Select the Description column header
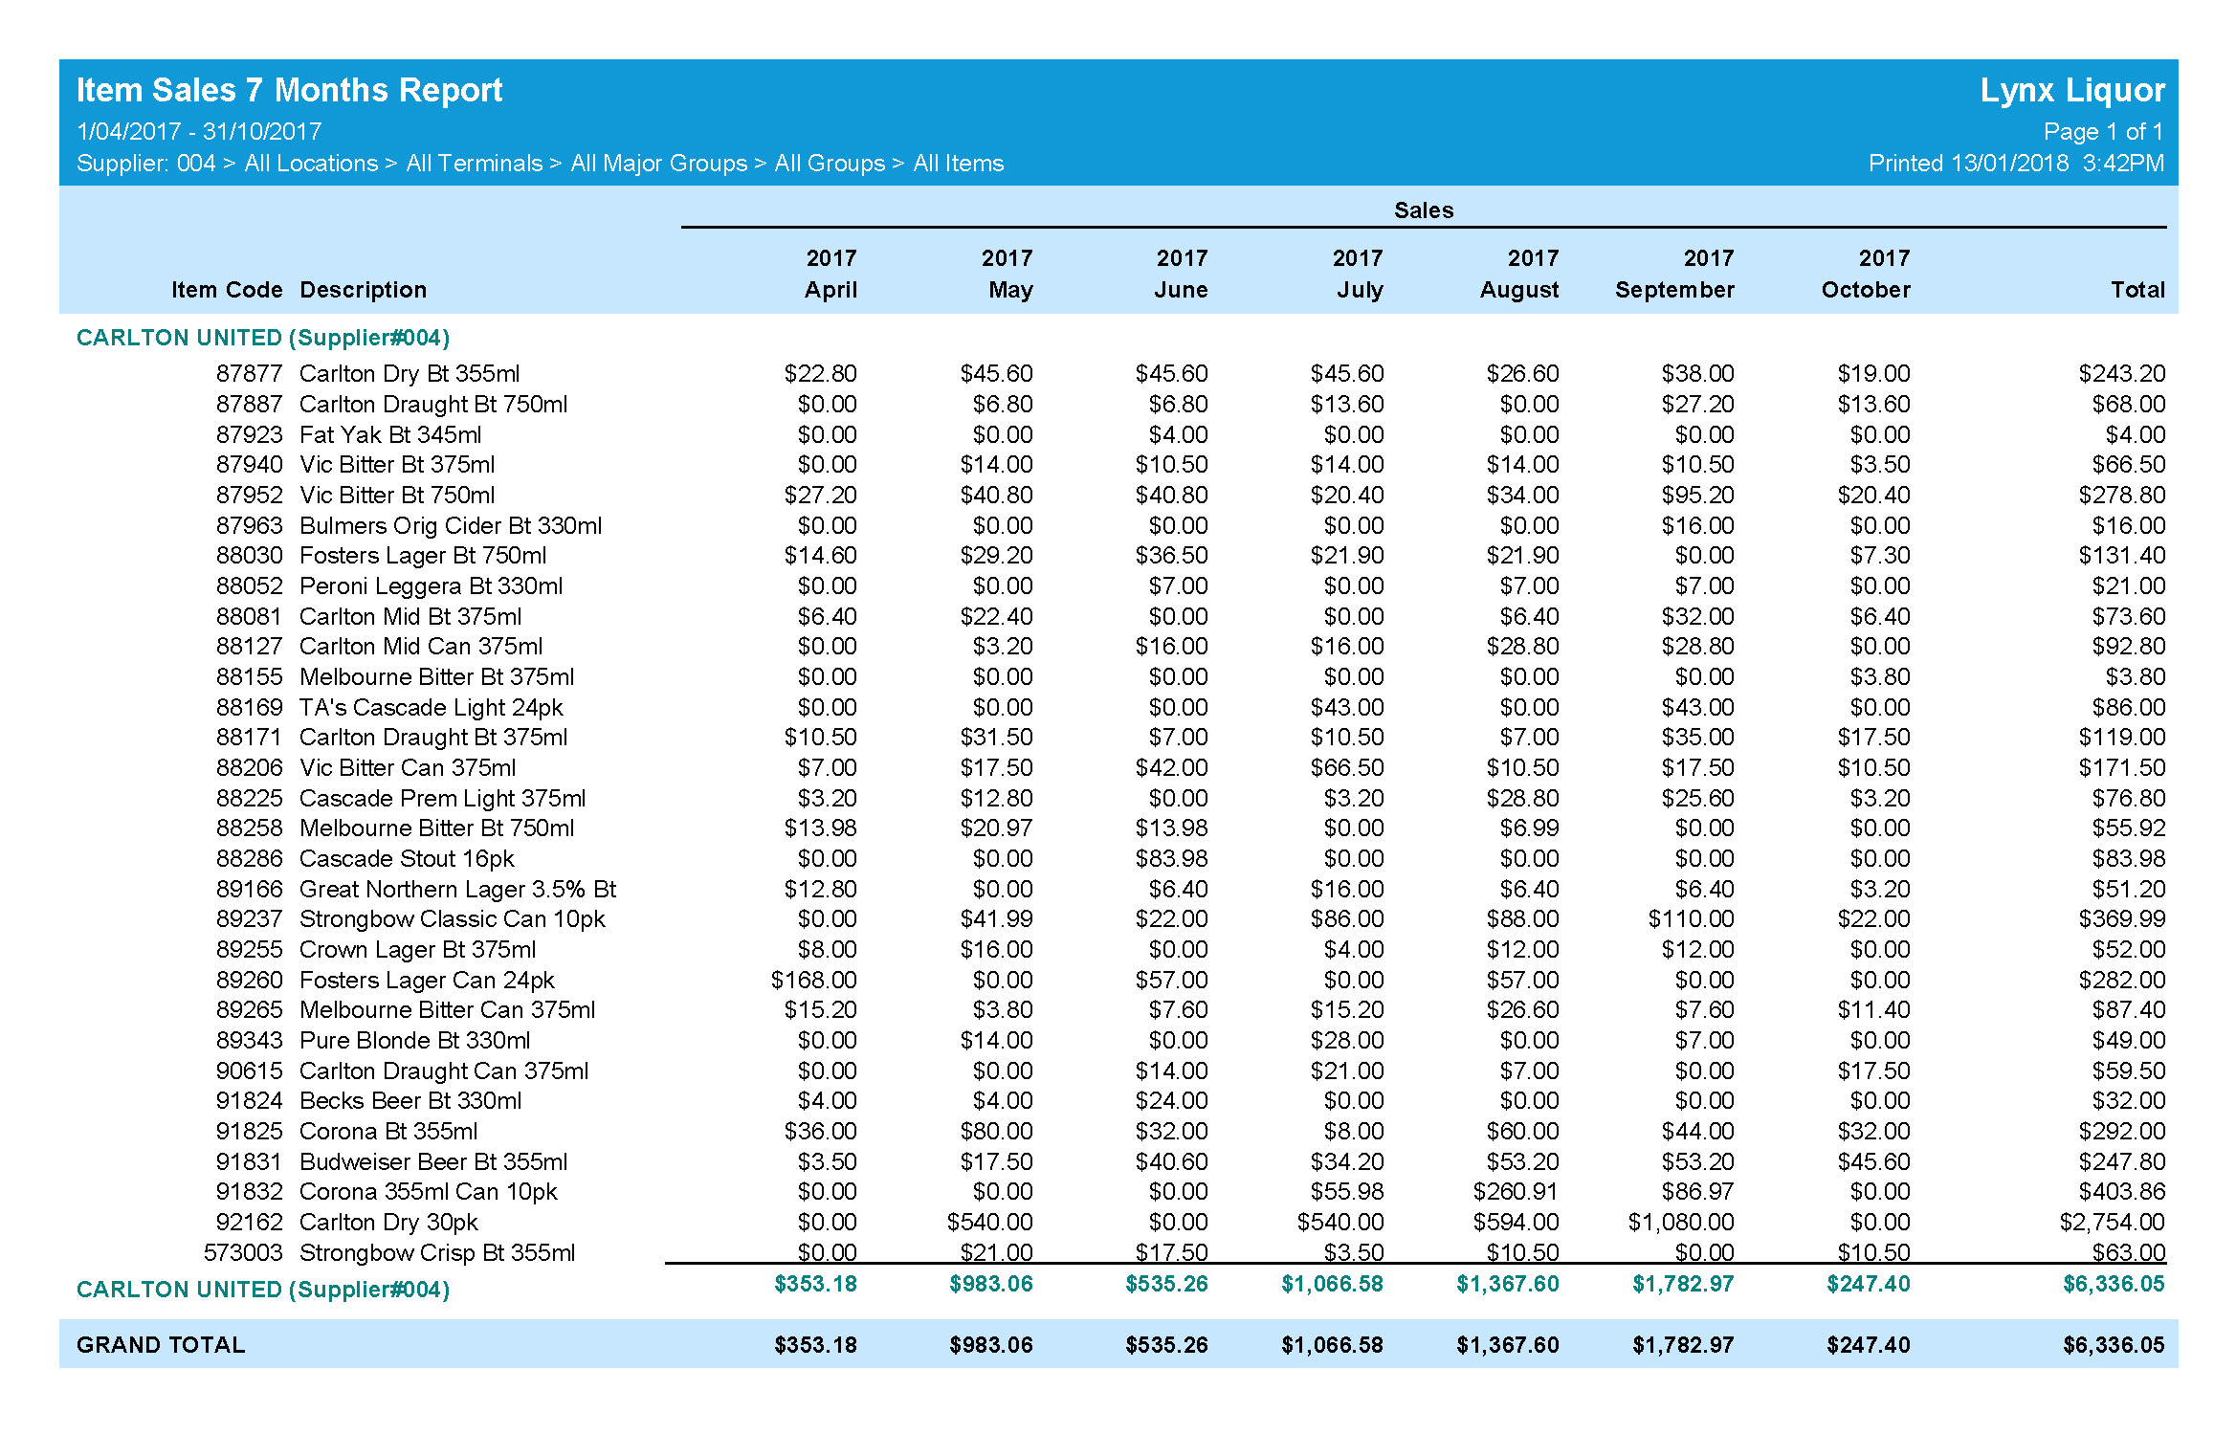Image resolution: width=2236 pixels, height=1435 pixels. [x=363, y=290]
